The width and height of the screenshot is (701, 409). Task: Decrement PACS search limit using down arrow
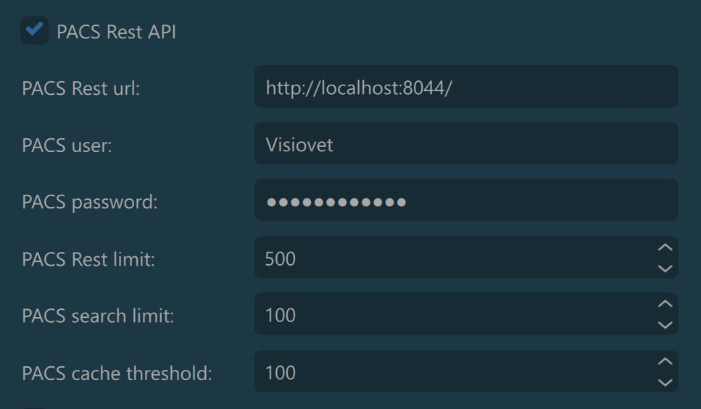(665, 325)
